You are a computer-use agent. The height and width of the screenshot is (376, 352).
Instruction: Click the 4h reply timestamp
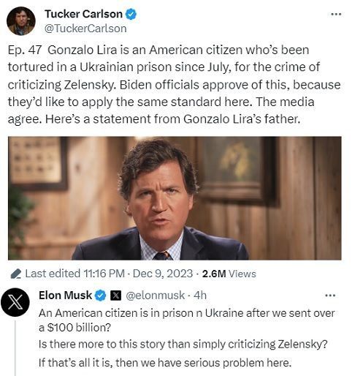(200, 296)
